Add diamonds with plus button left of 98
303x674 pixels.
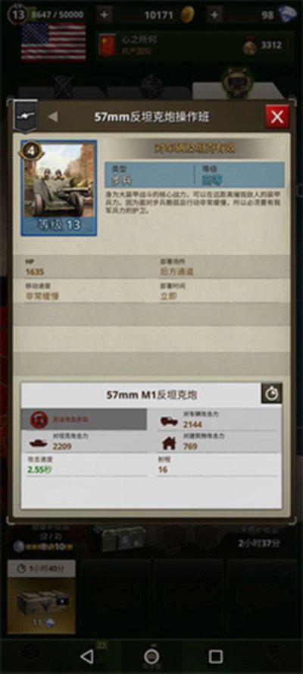214,15
